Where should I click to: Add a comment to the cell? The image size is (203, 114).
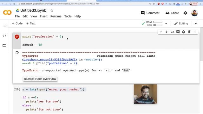178,32
